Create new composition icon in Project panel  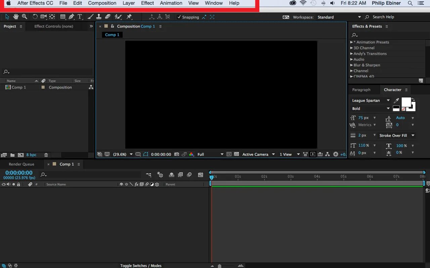click(21, 155)
